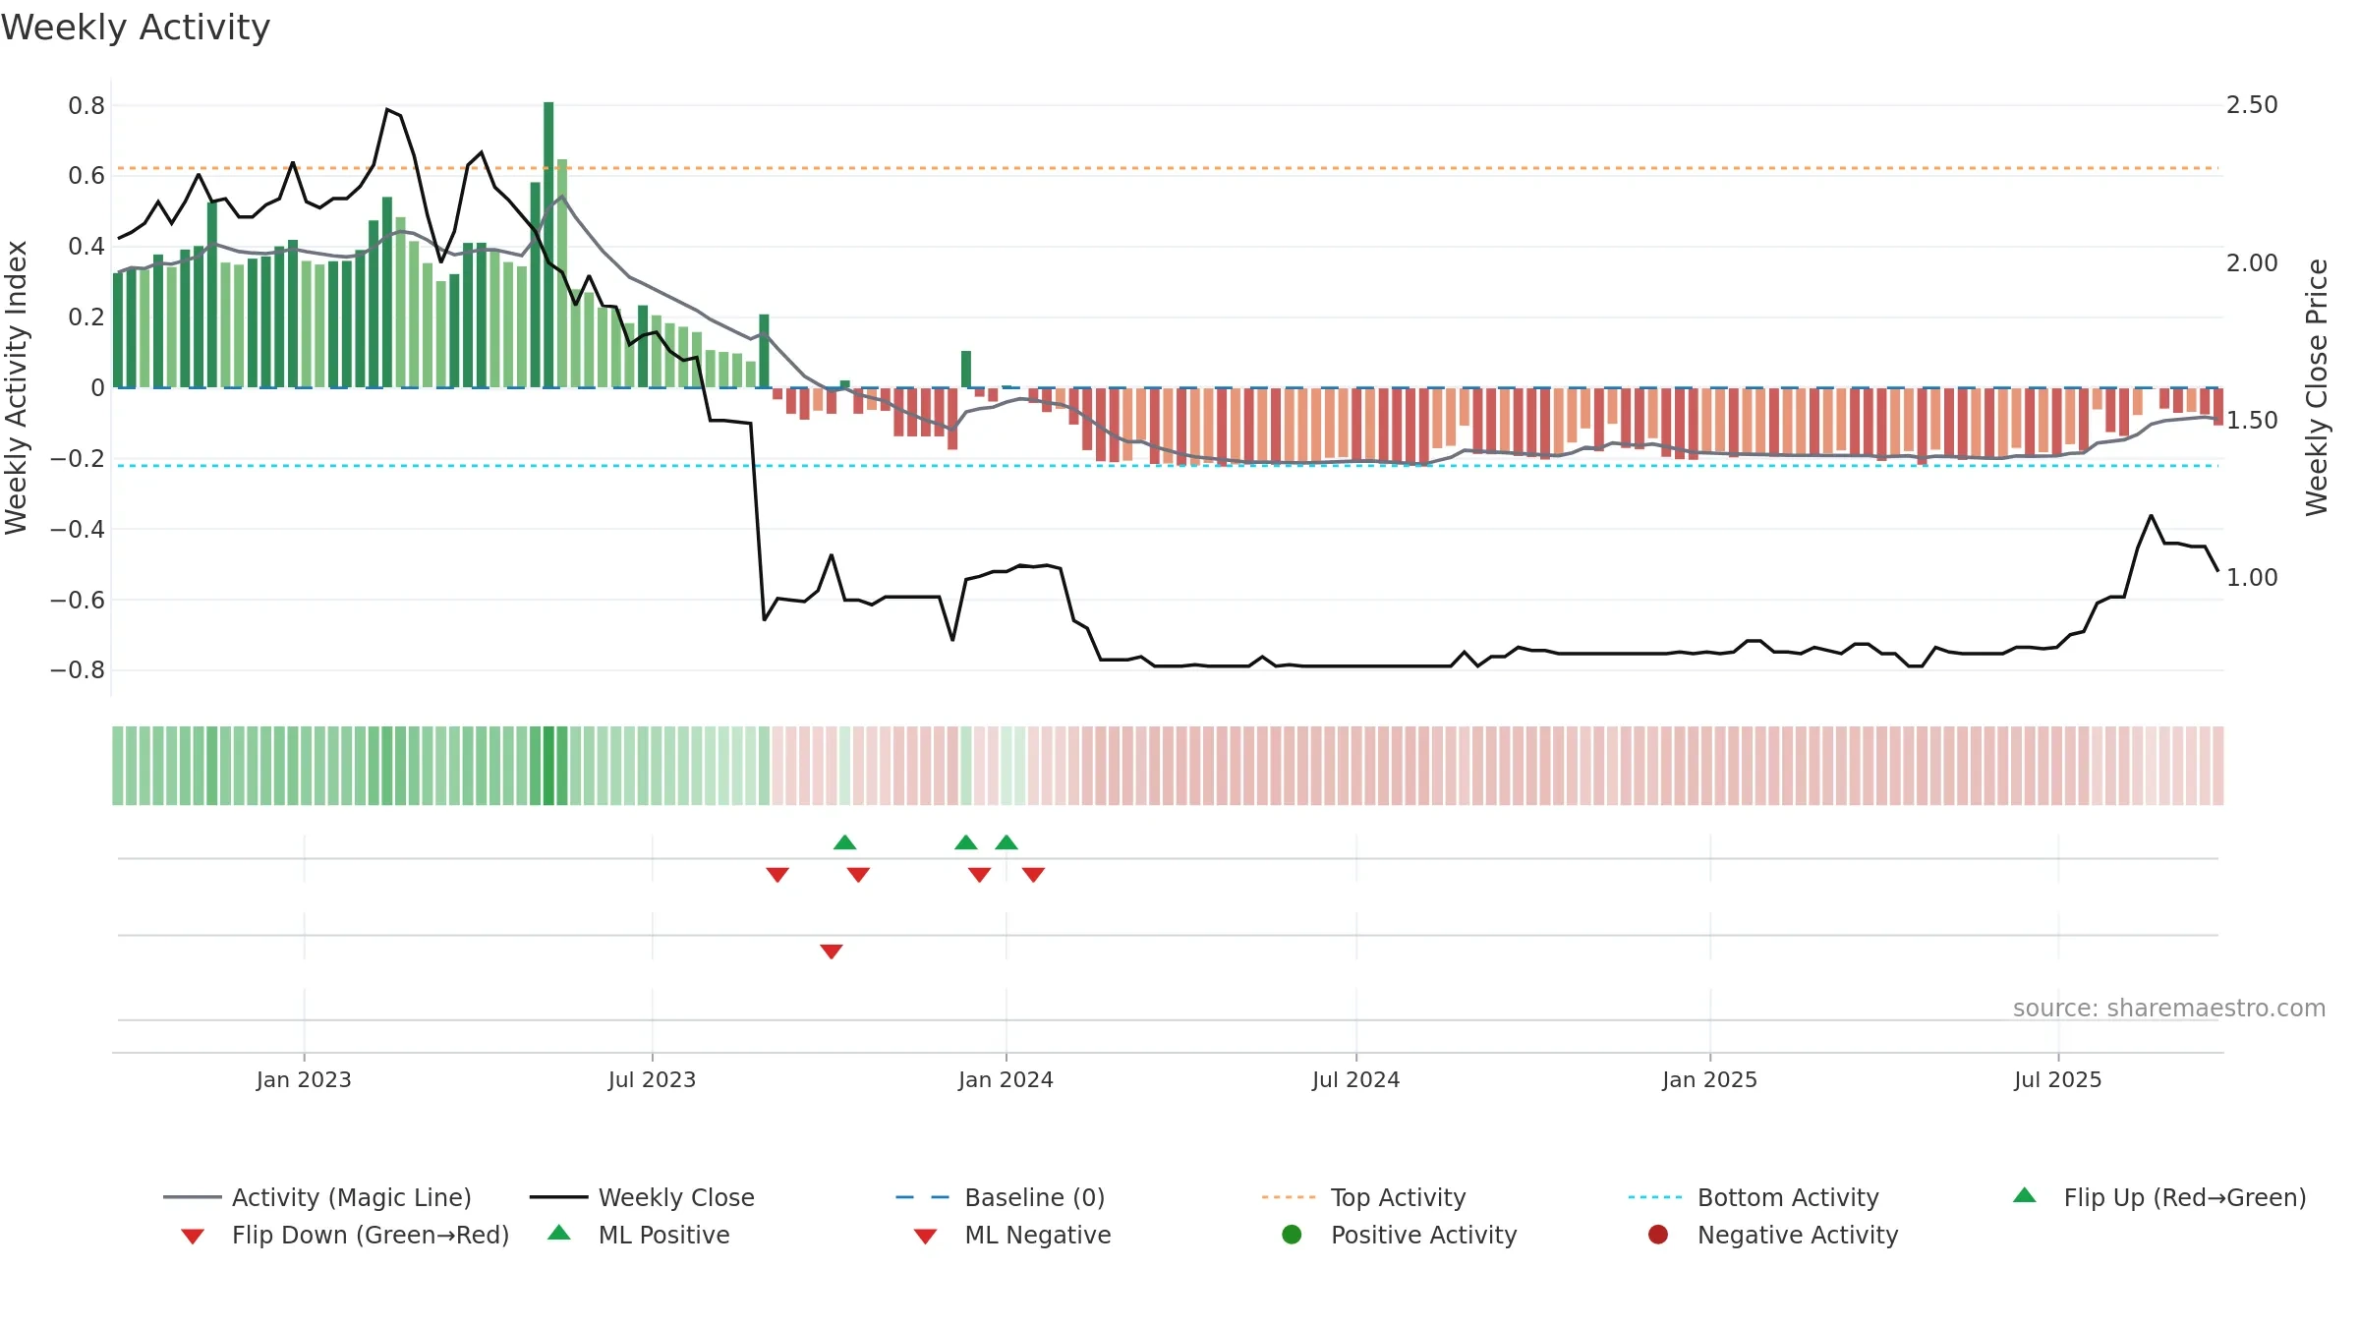Click the Jan 2025 x-axis label
This screenshot has width=2359, height=1327.
tap(1709, 1079)
